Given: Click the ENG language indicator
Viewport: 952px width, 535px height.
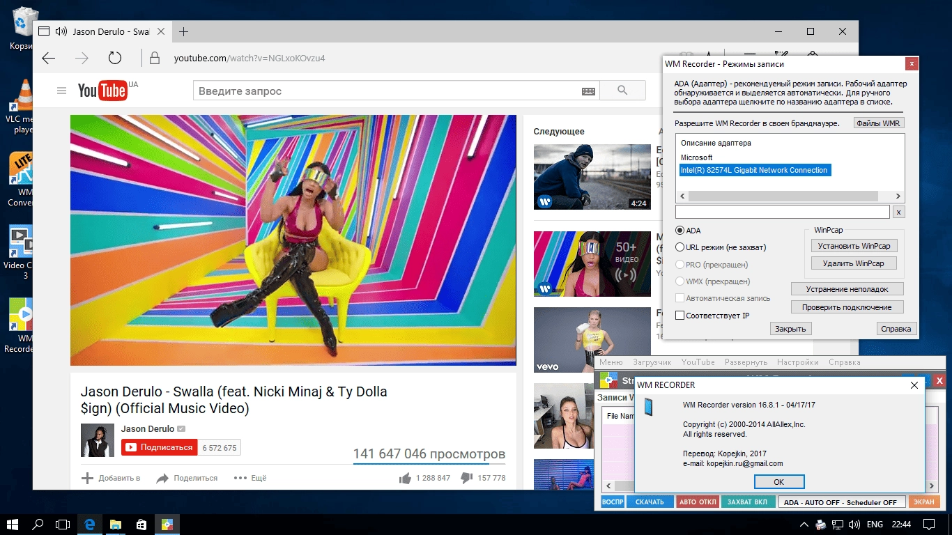Looking at the screenshot, I should [875, 525].
